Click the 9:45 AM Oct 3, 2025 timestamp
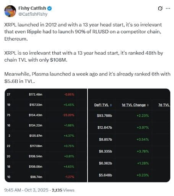The image size is (174, 196). tap(26, 190)
